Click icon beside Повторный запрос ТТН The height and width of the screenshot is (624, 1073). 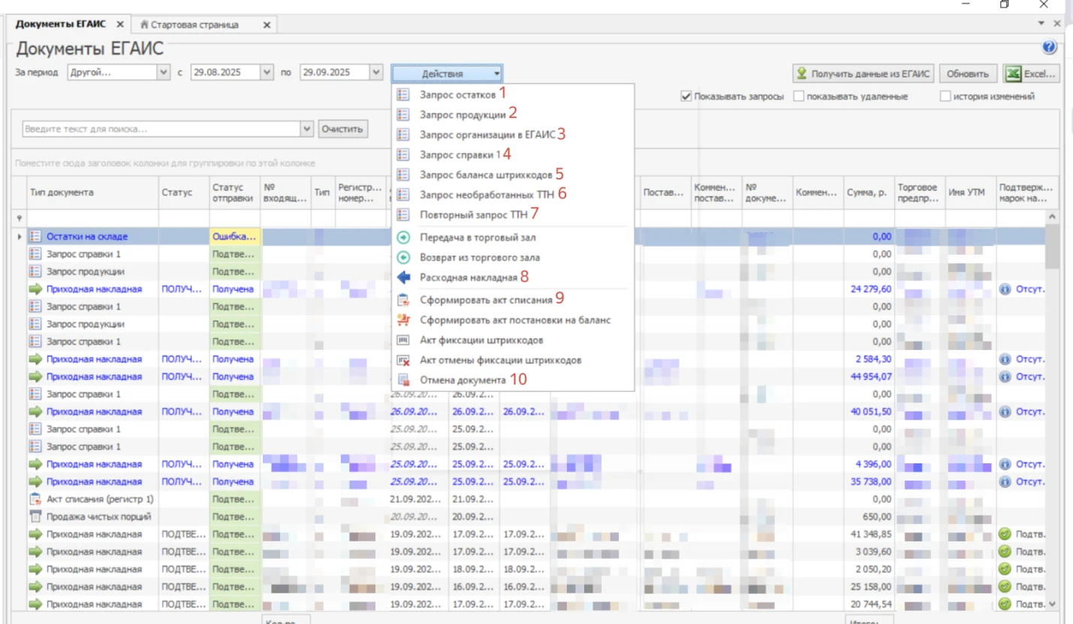(x=403, y=214)
